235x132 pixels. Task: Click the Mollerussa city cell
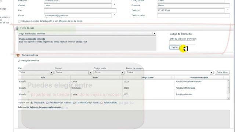click(76, 88)
